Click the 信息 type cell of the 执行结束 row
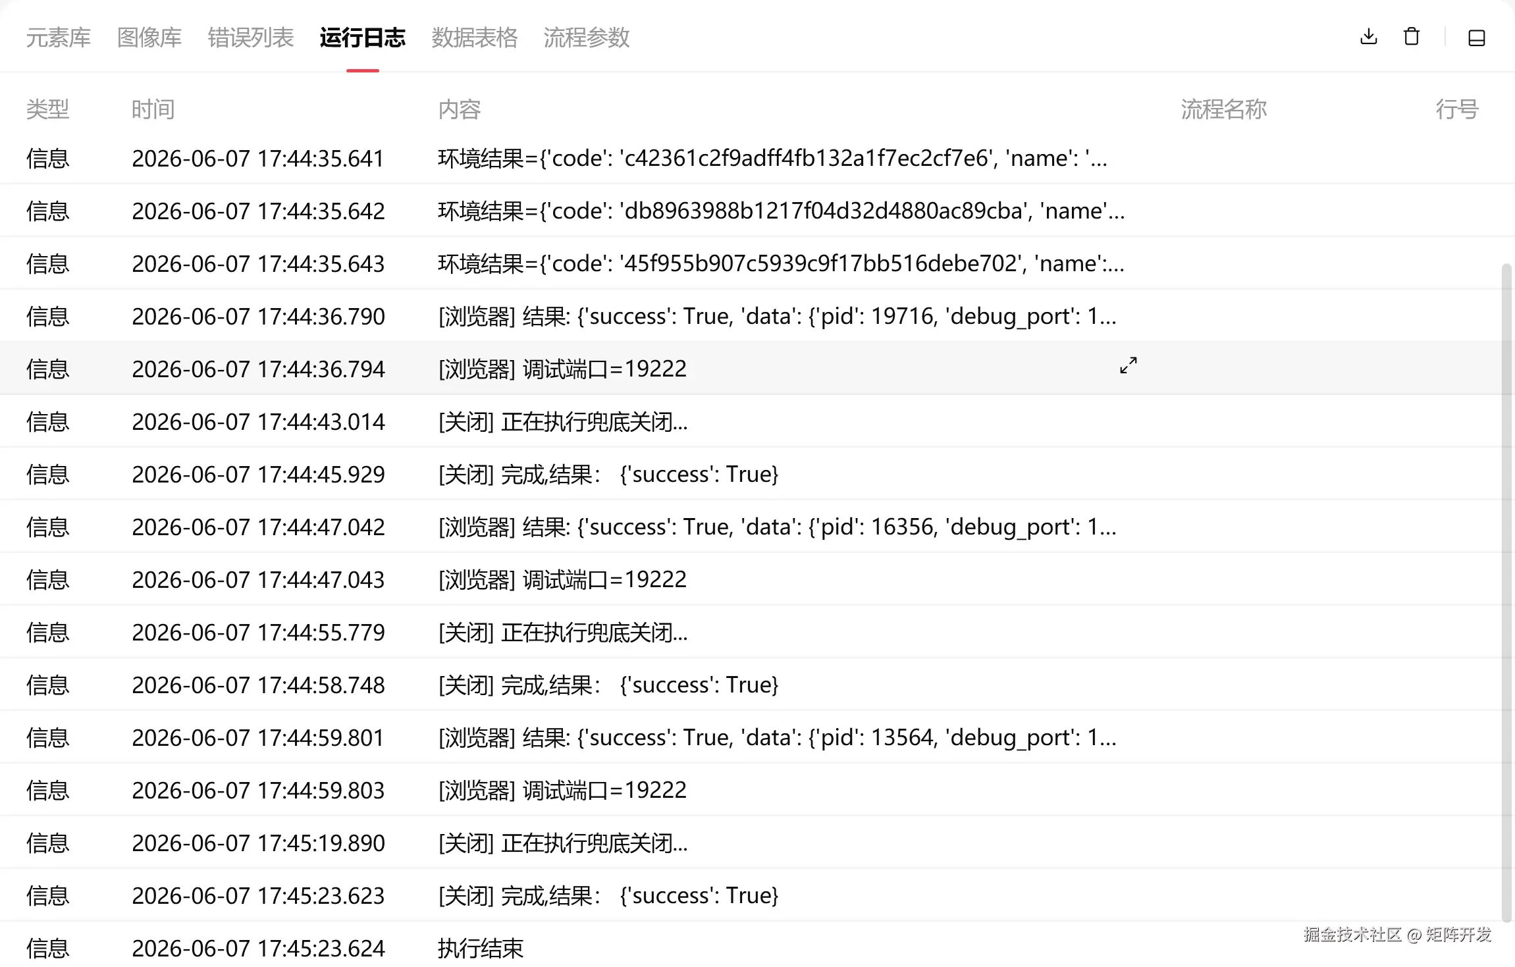The height and width of the screenshot is (967, 1515). click(x=47, y=948)
